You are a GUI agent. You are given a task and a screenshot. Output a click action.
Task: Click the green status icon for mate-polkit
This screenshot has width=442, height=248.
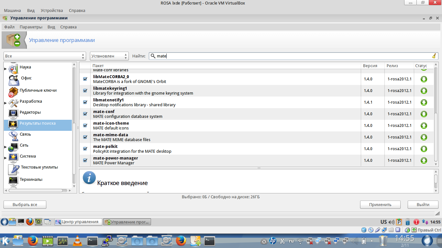(424, 149)
